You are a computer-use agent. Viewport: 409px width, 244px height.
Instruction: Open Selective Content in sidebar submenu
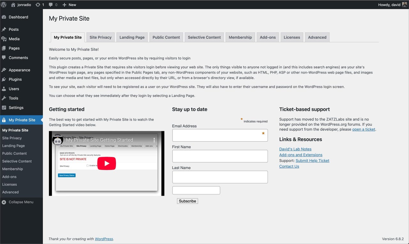coord(17,161)
